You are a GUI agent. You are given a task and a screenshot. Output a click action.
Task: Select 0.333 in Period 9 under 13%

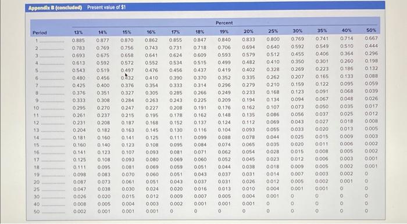click(79, 100)
